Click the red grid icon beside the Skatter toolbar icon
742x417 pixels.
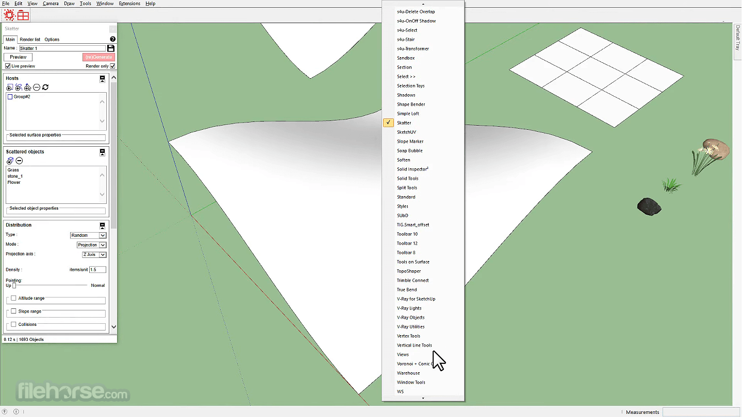click(23, 15)
